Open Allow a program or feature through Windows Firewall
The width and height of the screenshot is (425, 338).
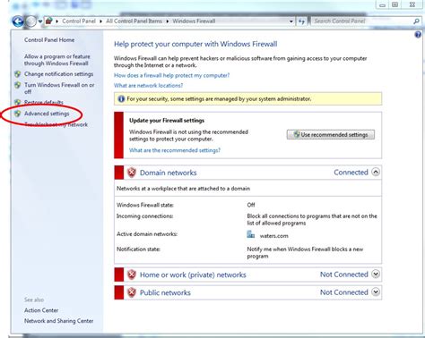click(x=57, y=60)
